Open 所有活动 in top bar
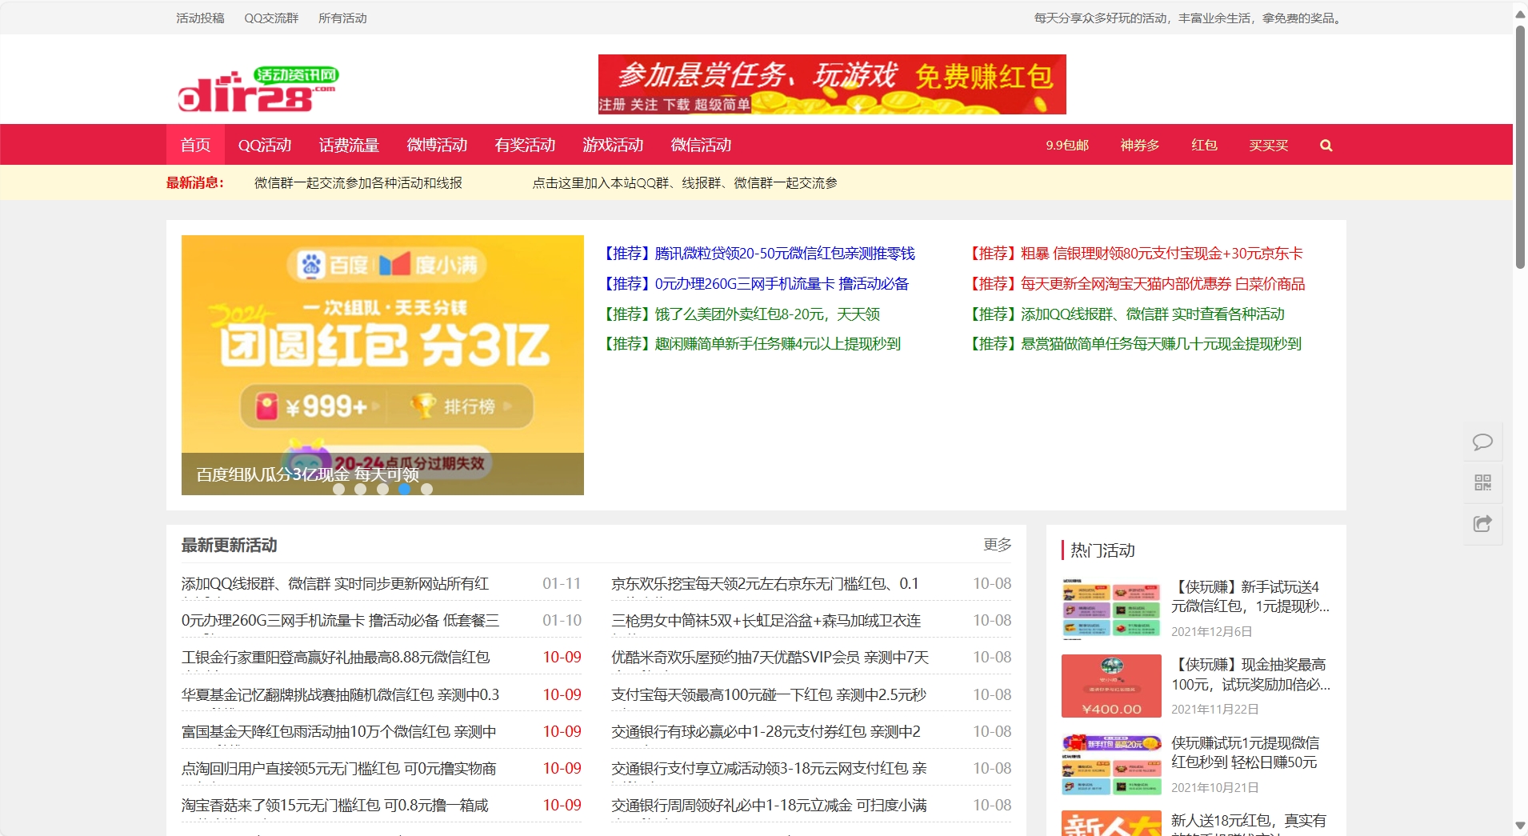Viewport: 1528px width, 836px height. (x=342, y=18)
